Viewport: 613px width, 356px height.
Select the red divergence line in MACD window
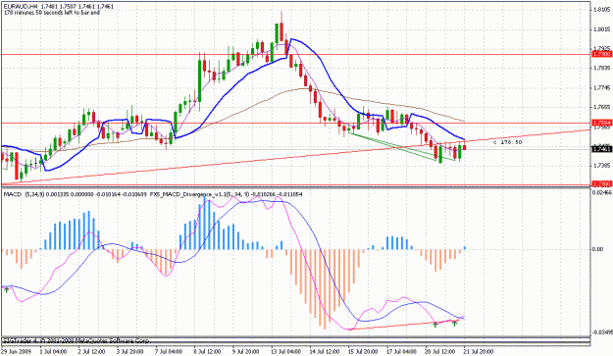coord(403,326)
